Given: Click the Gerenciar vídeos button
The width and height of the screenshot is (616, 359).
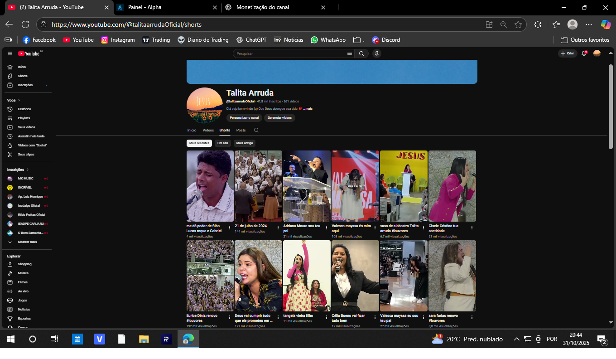Looking at the screenshot, I should tap(279, 118).
